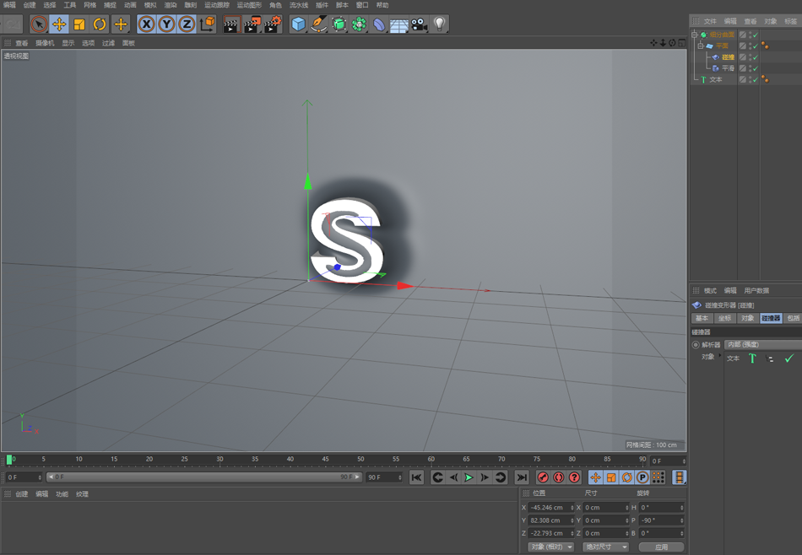Collapse the 平面 tree node
Screen dimensions: 802x555
click(x=701, y=46)
